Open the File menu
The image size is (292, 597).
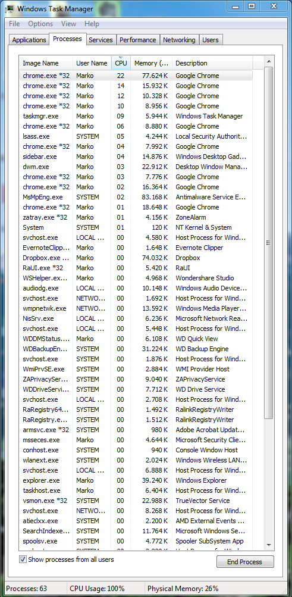point(14,24)
